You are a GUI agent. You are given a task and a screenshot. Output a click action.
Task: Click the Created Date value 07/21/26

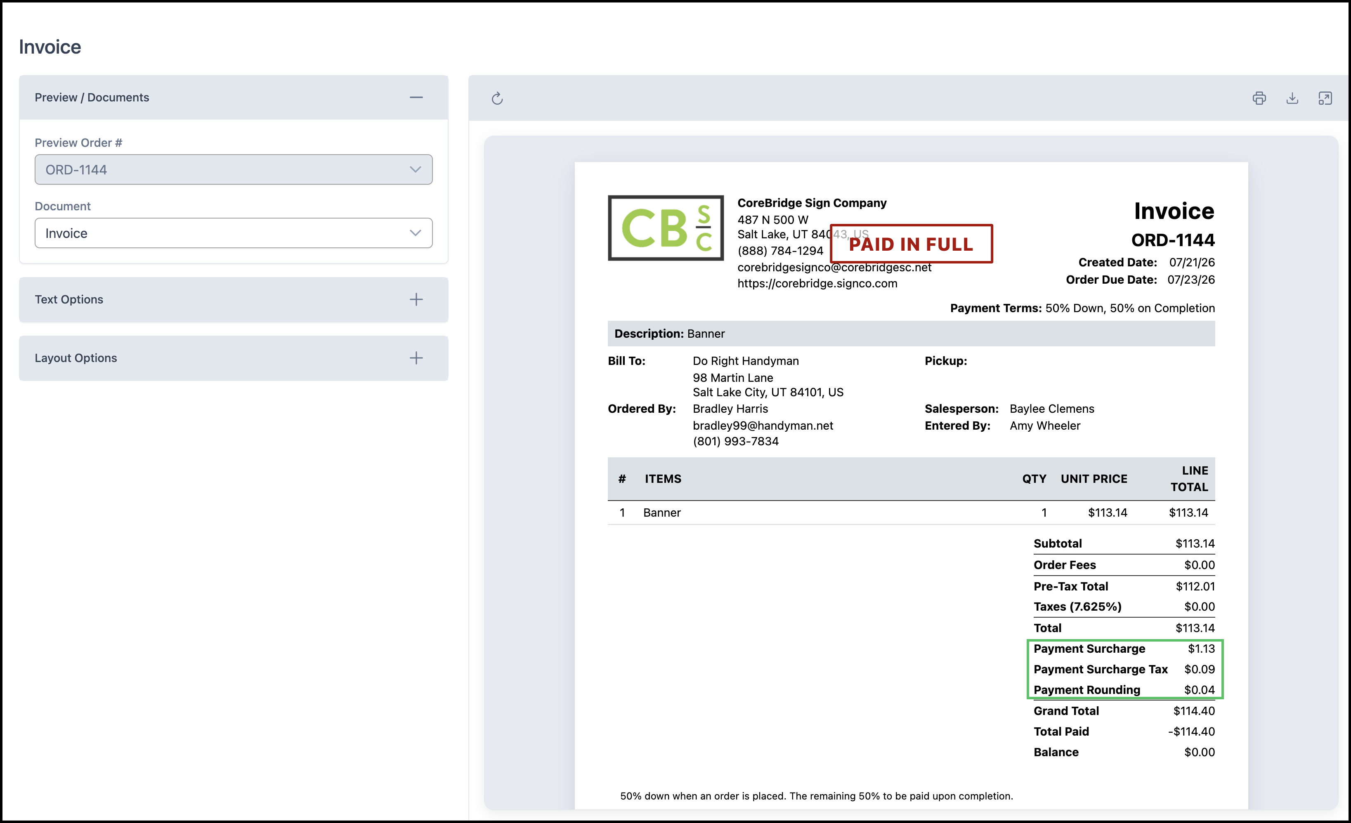[1192, 263]
